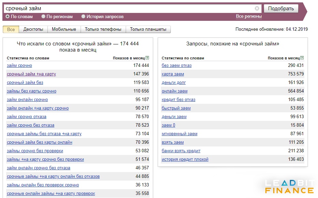The image size is (318, 198).
Task: Open the Все регионы region selector
Action: point(249,16)
